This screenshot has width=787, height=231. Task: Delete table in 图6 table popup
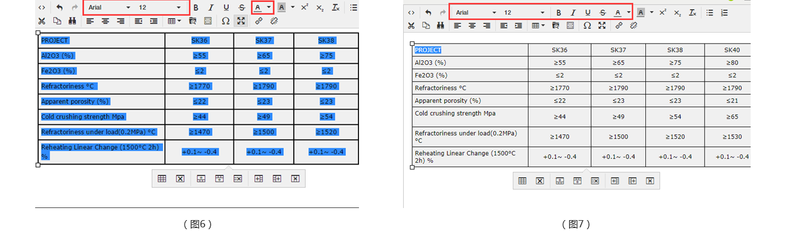pos(180,178)
